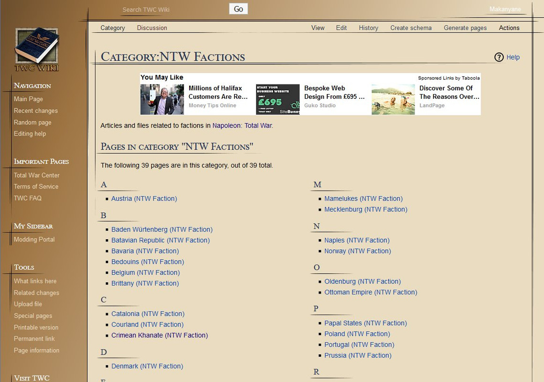Open Bavaria (NTW Faction) page
Image resolution: width=544 pixels, height=382 pixels.
[145, 251]
